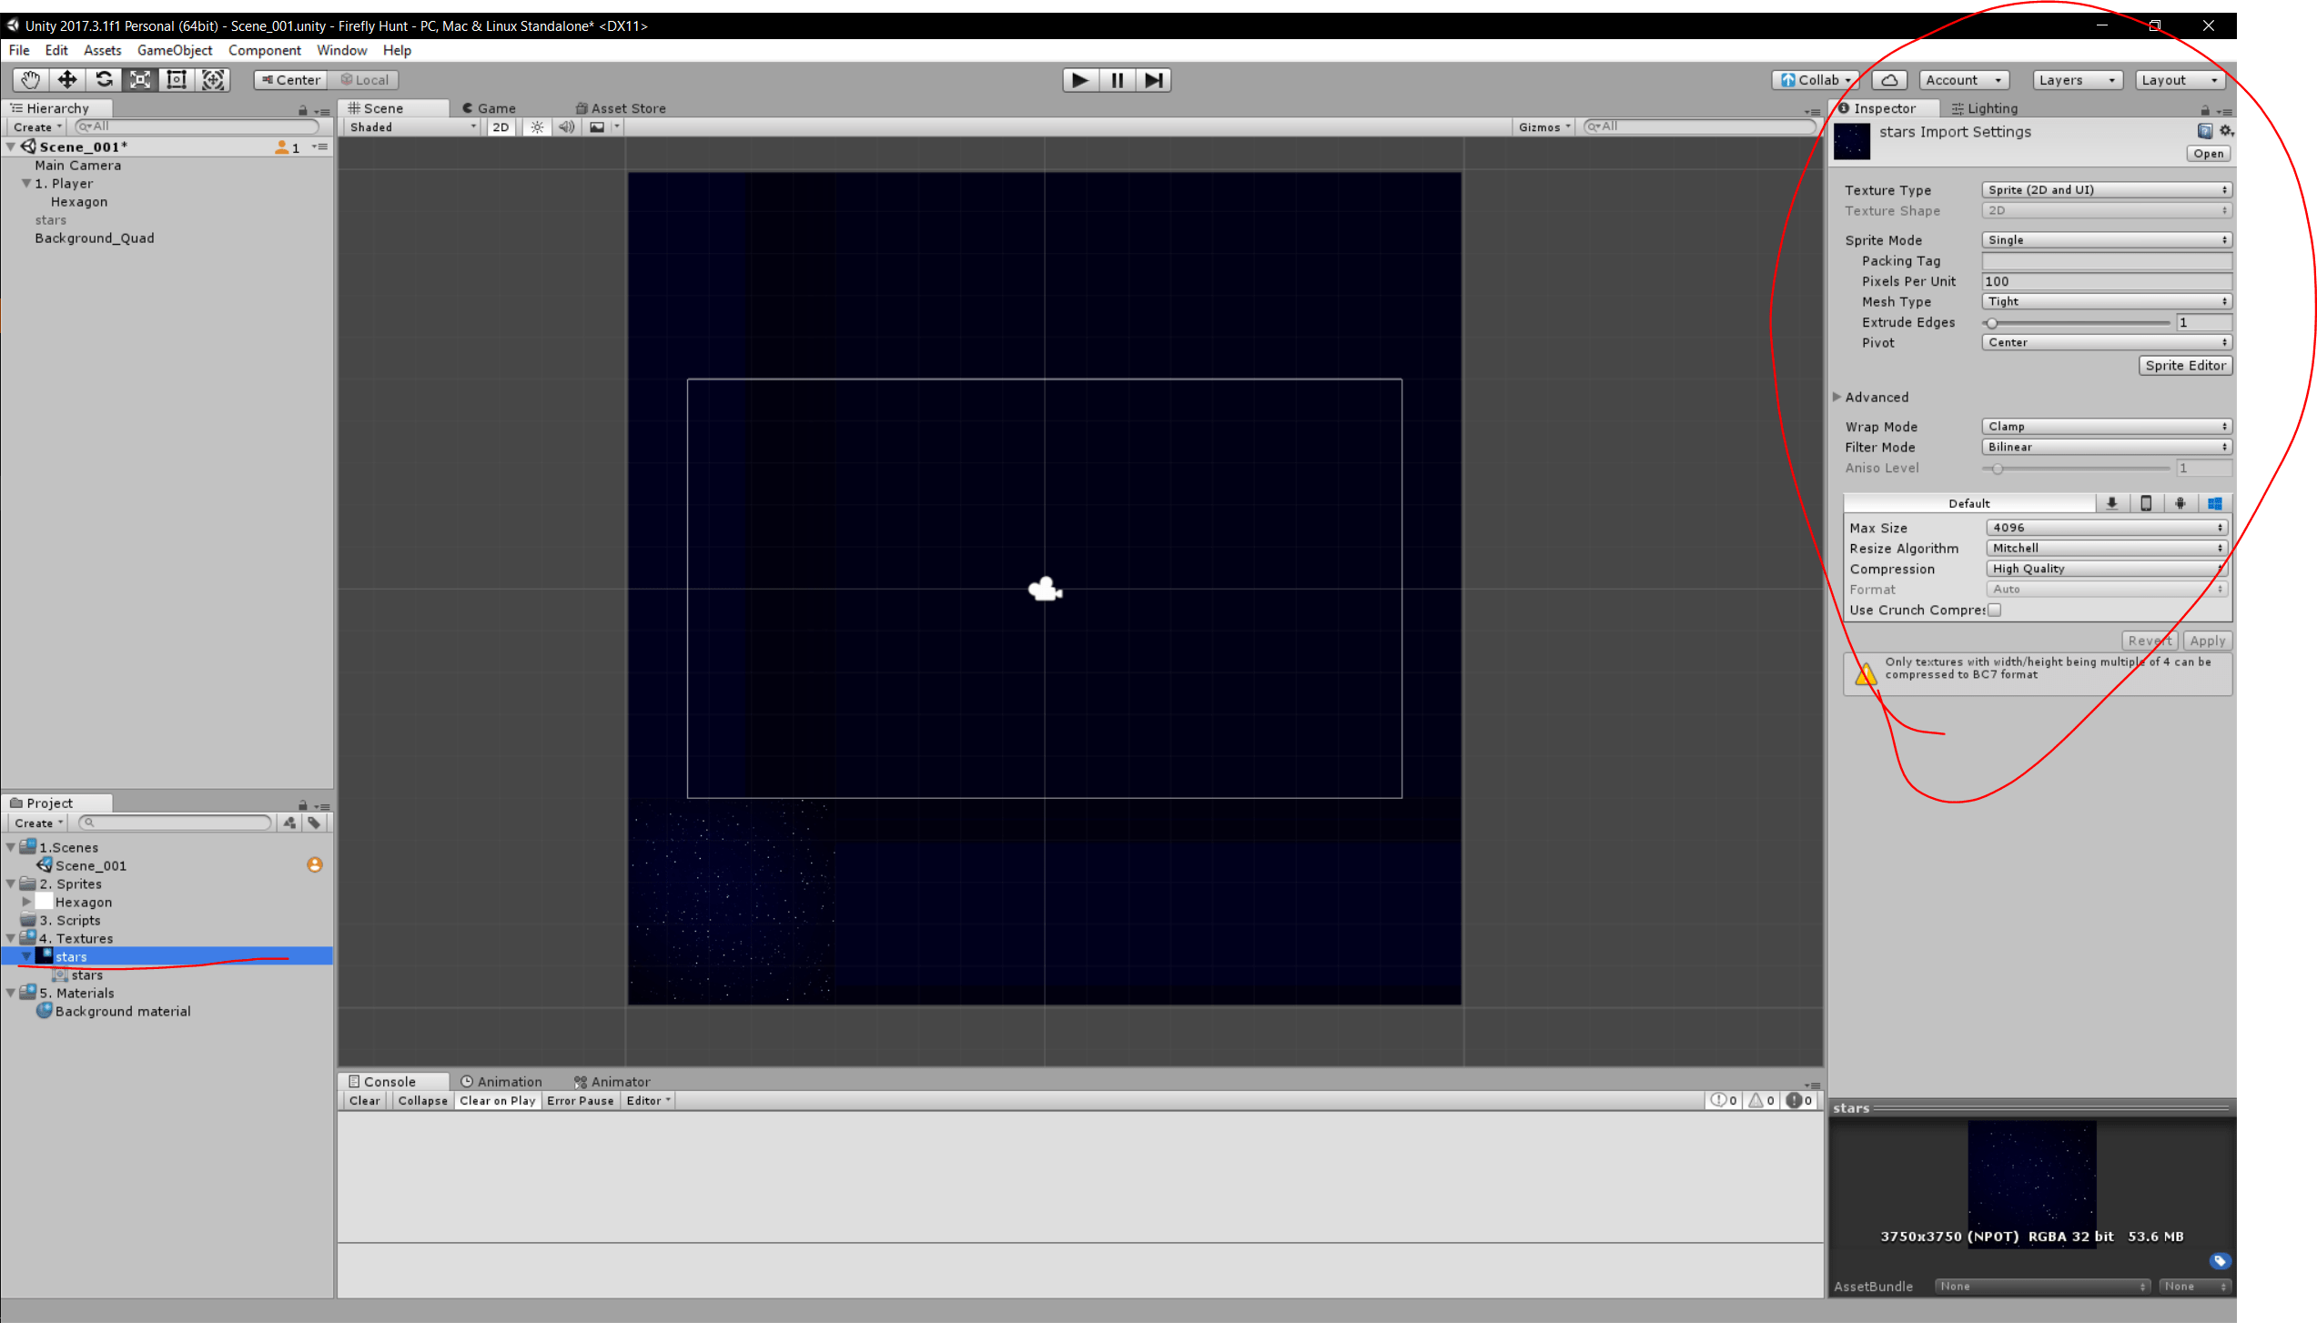Viewport: 2317px width, 1323px height.
Task: Switch to the Game tab
Action: tap(491, 108)
